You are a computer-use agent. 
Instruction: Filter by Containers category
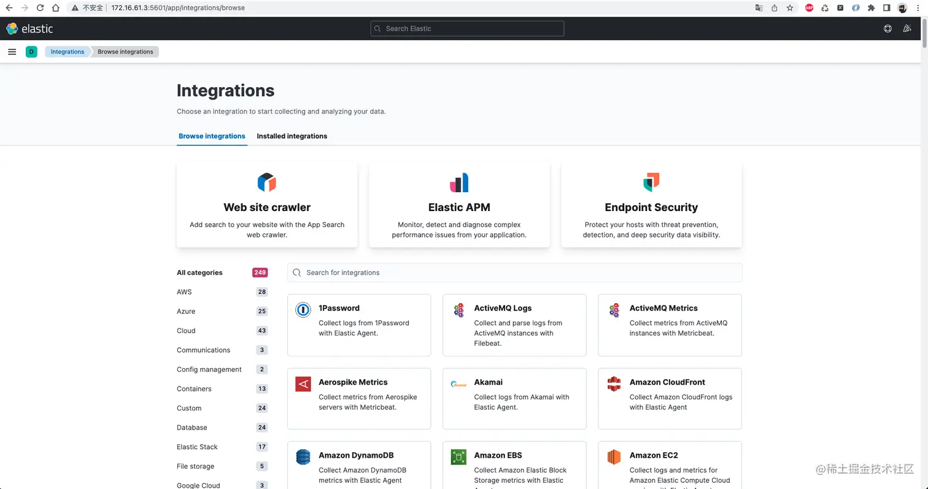194,389
